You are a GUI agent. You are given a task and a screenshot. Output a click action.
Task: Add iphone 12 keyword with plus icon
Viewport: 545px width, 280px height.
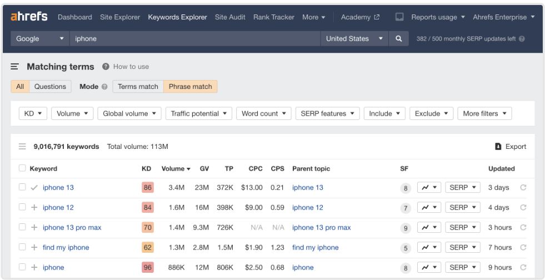point(34,208)
